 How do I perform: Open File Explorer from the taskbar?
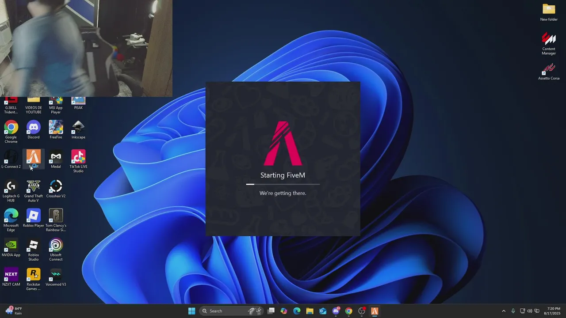(310, 311)
